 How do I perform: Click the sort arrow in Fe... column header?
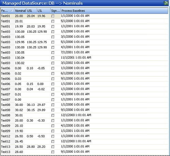12,11
